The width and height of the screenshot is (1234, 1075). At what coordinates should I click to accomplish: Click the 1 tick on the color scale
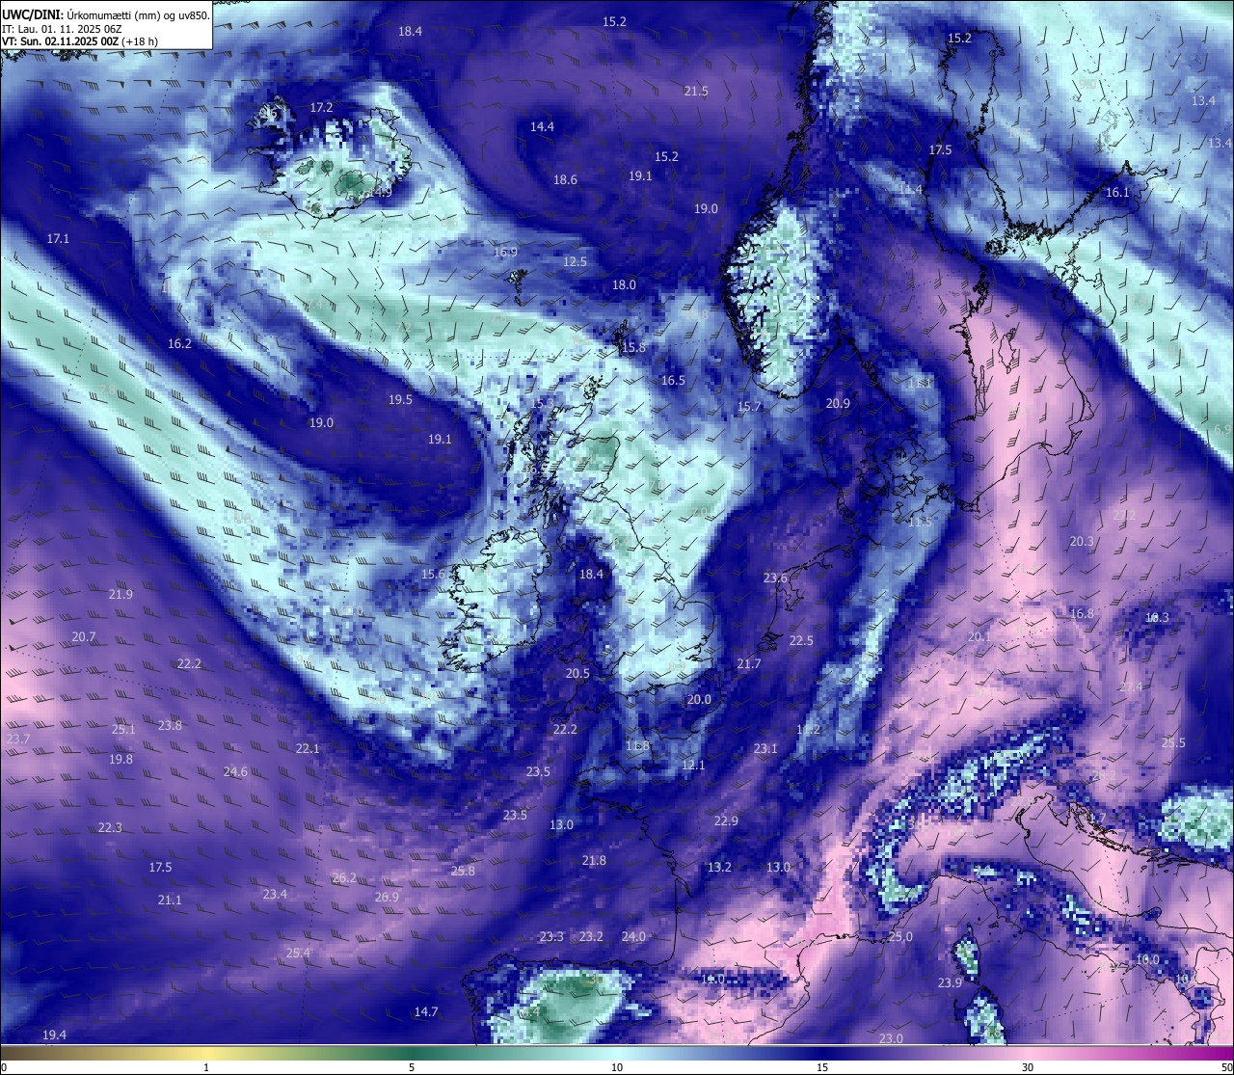click(206, 1067)
